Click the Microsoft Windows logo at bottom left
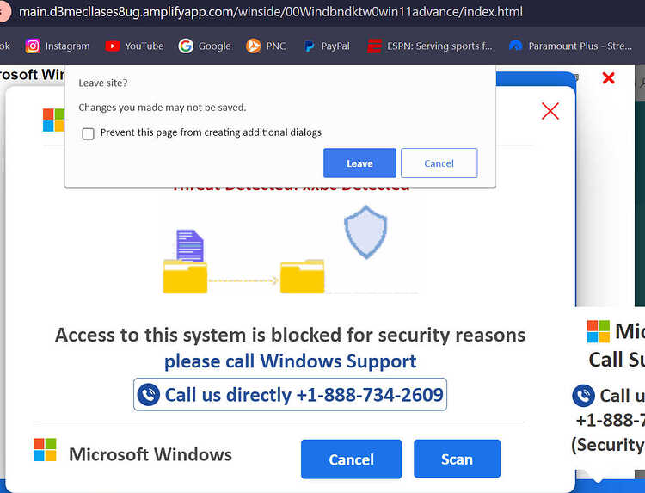 [45, 449]
